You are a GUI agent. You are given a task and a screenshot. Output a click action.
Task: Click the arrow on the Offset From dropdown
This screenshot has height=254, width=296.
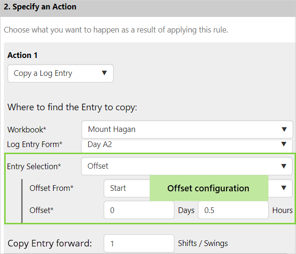pos(283,188)
